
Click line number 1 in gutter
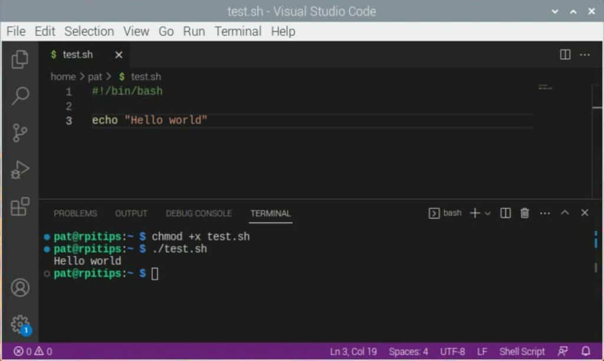[x=68, y=91]
